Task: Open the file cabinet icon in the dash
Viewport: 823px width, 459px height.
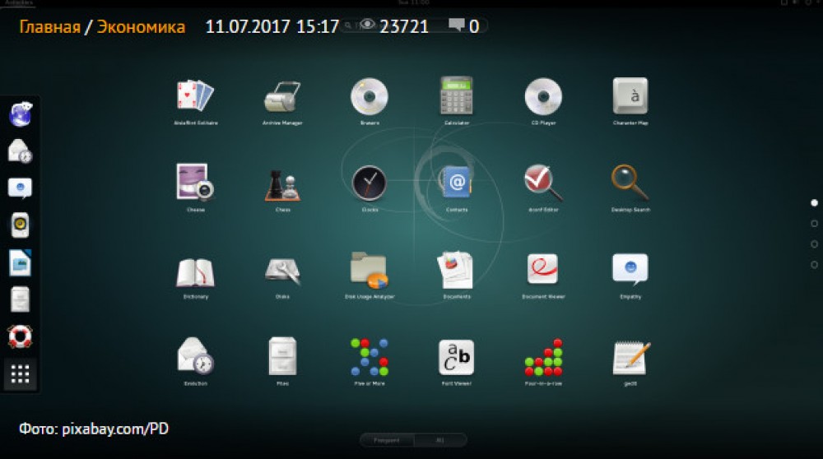Action: (20, 299)
